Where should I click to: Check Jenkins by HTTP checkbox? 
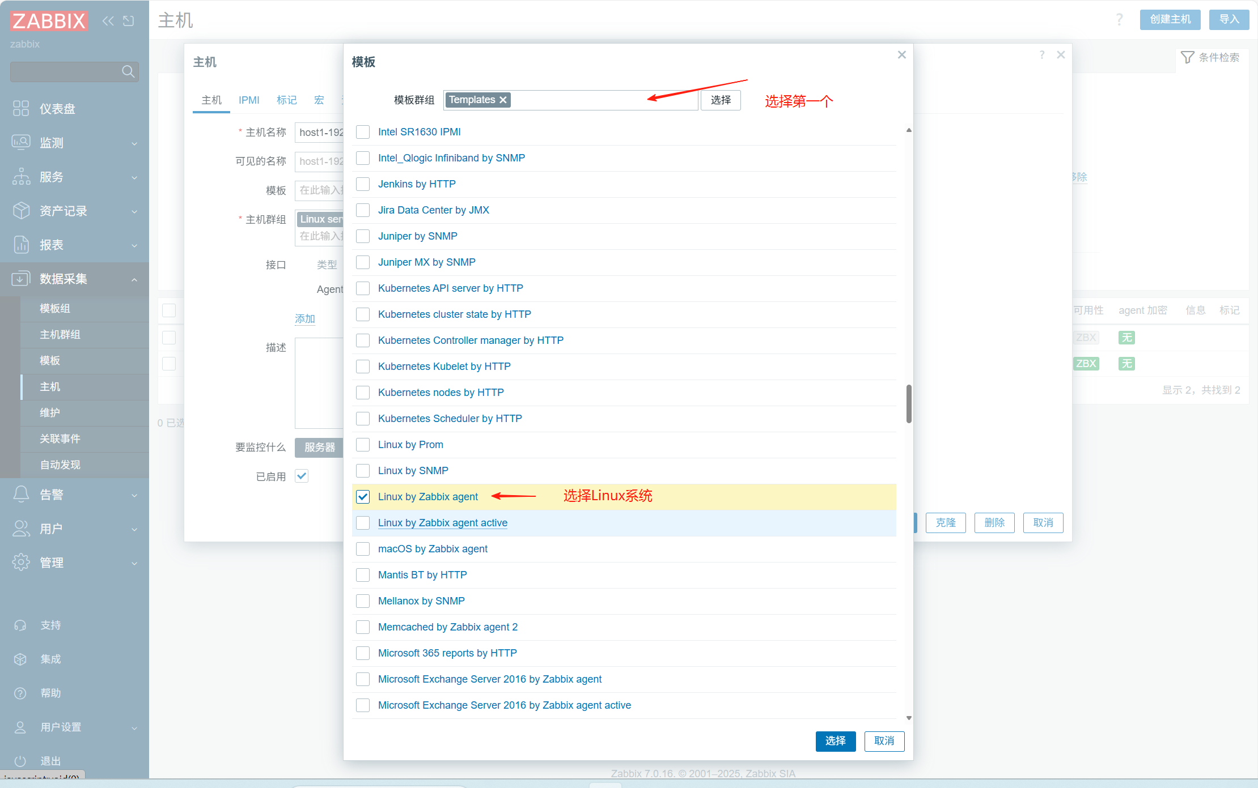pyautogui.click(x=363, y=184)
